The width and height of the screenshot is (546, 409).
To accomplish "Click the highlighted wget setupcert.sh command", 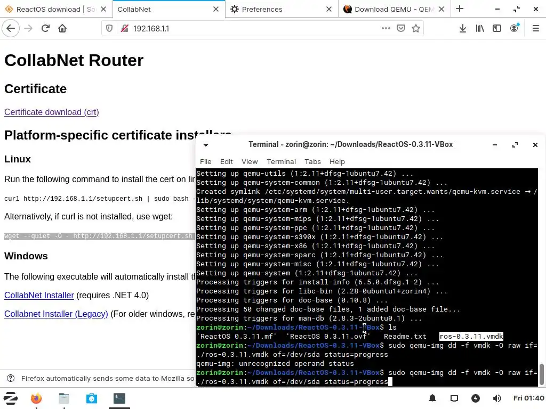I will (98, 236).
